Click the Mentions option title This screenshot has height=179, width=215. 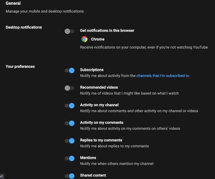[88, 158]
